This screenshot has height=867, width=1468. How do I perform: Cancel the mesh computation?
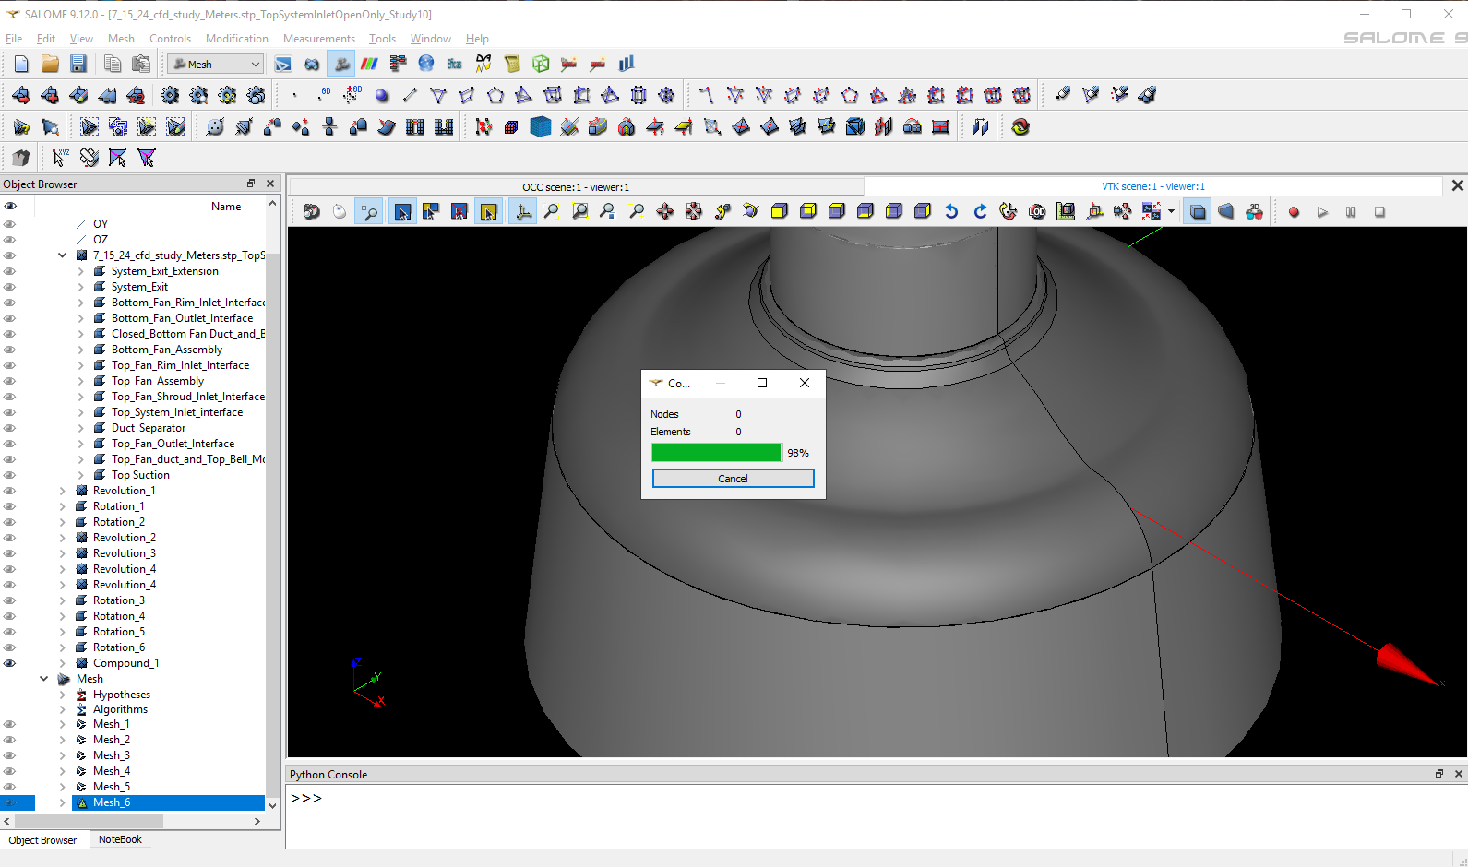[x=733, y=479]
